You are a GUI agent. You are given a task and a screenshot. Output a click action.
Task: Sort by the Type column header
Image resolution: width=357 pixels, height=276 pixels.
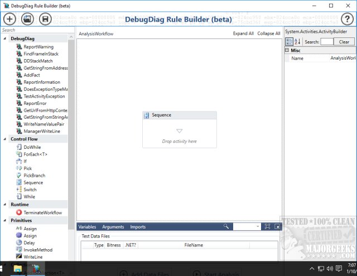click(99, 245)
